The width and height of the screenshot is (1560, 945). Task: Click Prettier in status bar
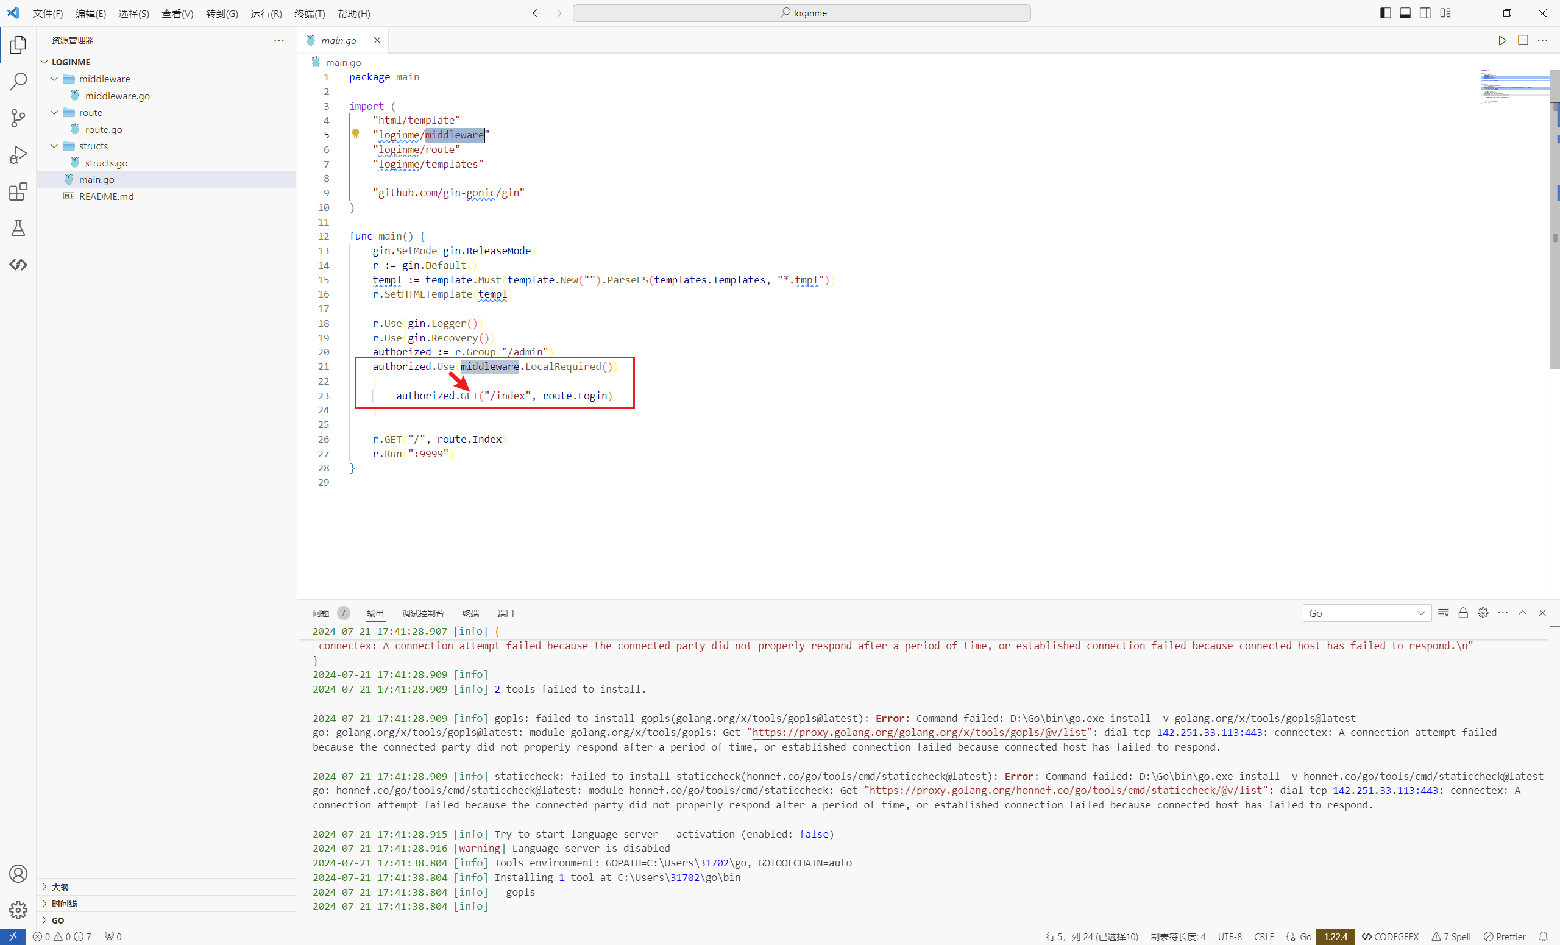click(1505, 936)
